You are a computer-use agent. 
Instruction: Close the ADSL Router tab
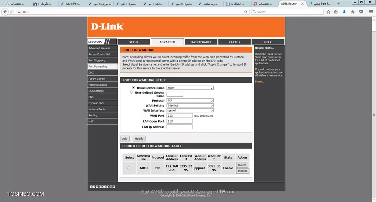(x=303, y=4)
